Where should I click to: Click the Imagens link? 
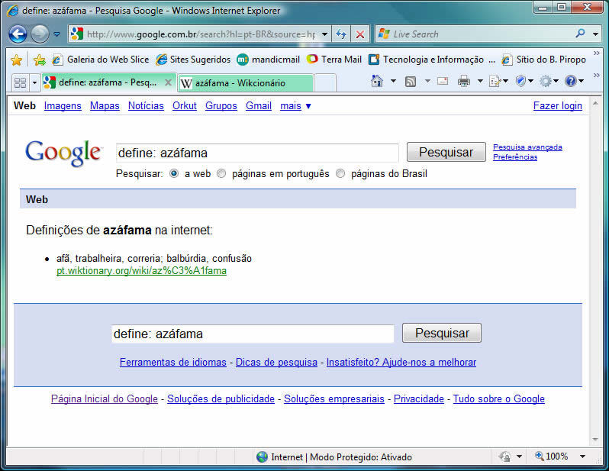click(x=63, y=105)
